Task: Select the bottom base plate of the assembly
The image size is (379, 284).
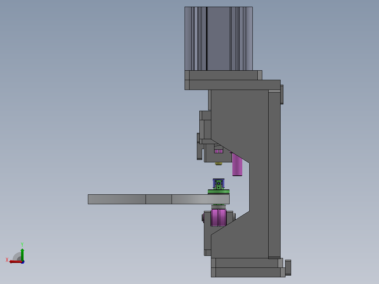Action: tap(248, 272)
